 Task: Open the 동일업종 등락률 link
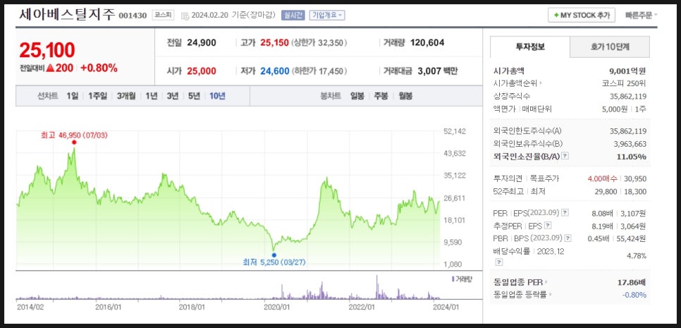pos(520,295)
